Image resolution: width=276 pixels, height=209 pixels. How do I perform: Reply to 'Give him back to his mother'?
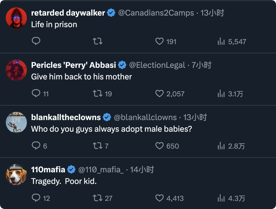[x=36, y=93]
